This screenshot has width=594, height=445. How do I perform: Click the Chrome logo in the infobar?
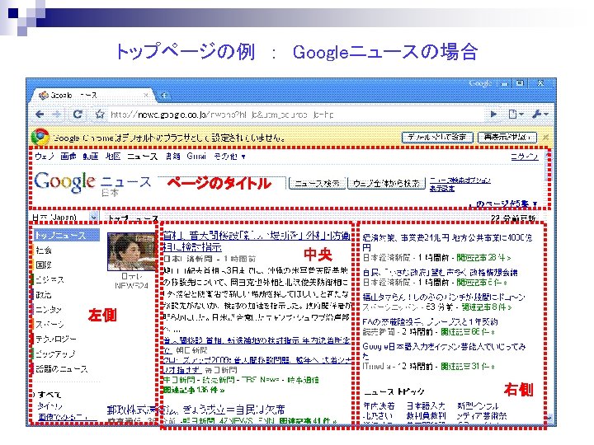(x=40, y=137)
